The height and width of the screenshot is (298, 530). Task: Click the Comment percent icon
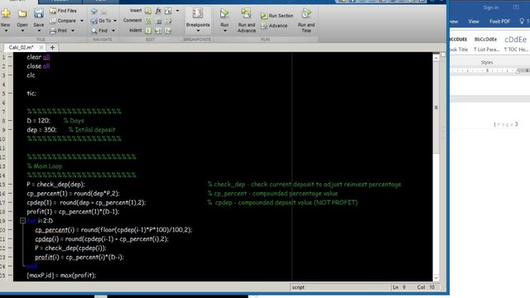coord(148,21)
